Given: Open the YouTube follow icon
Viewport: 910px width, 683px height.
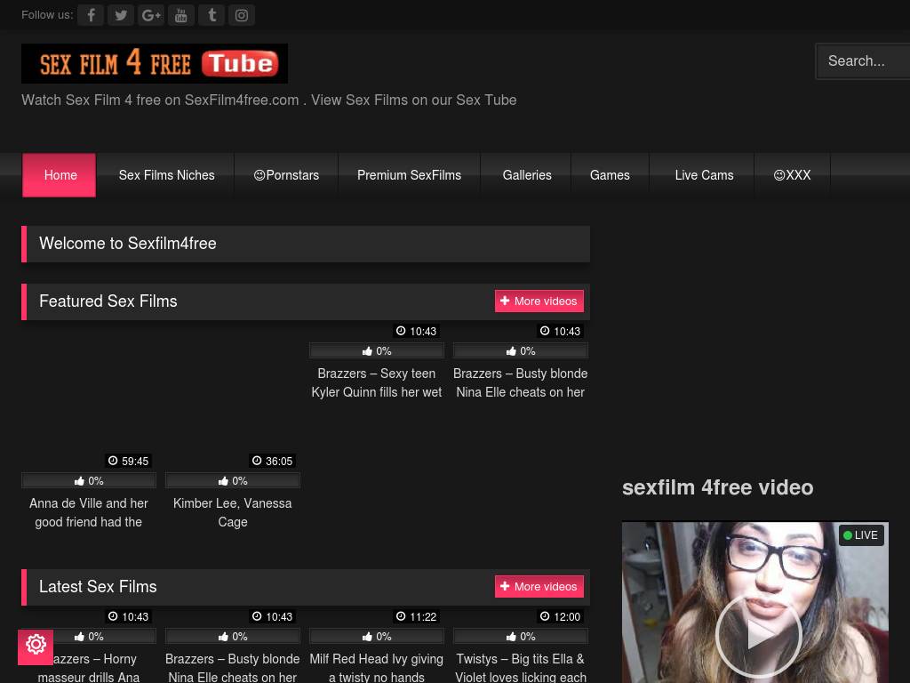Looking at the screenshot, I should (181, 15).
